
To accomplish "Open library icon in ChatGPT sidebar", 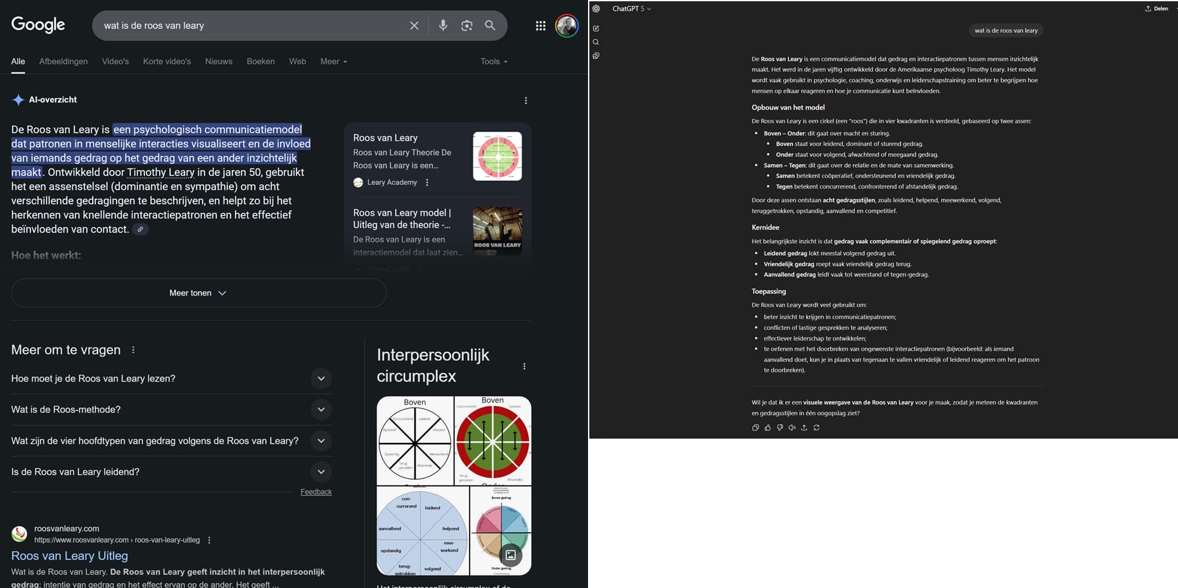I will click(596, 56).
